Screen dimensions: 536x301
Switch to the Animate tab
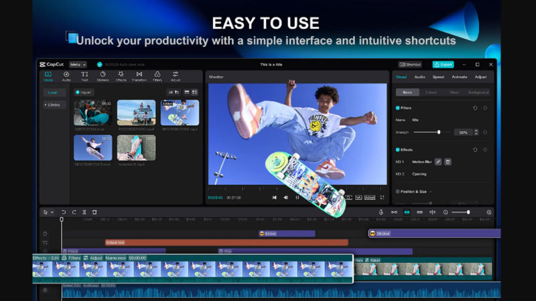coord(459,77)
